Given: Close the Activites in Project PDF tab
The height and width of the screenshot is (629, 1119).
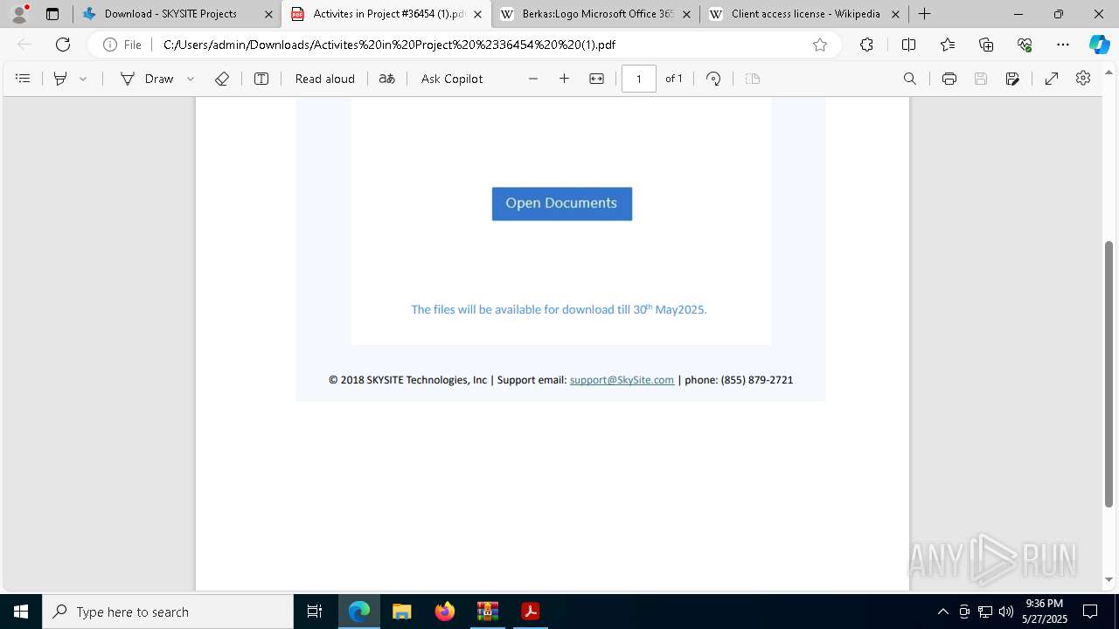Looking at the screenshot, I should 477,14.
